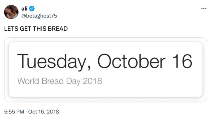Click the word Day in the gray caption
The width and height of the screenshot is (212, 120).
click(x=71, y=81)
